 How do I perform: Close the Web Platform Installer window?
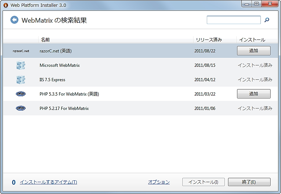[270, 4]
